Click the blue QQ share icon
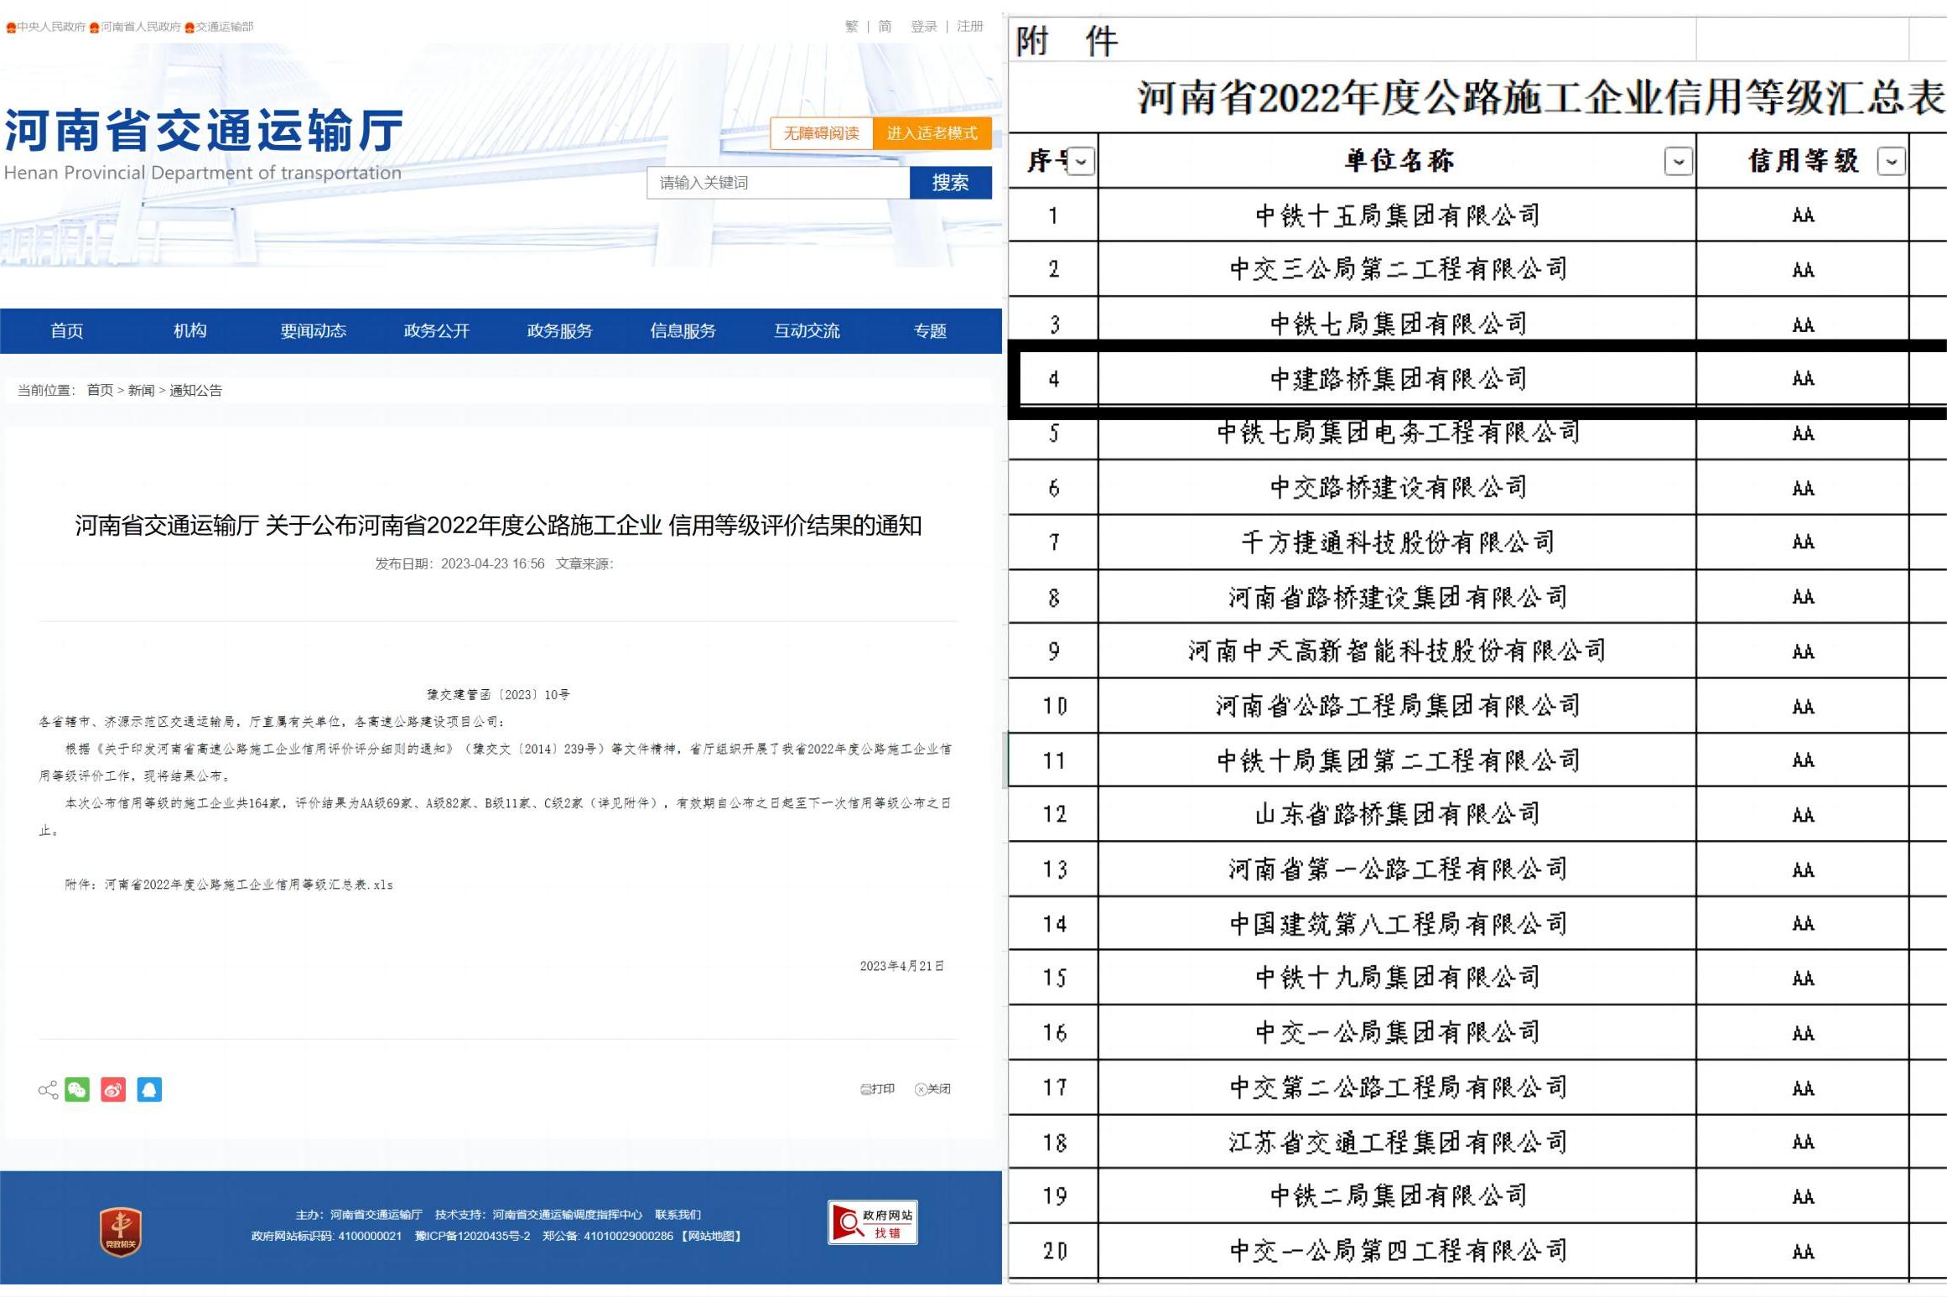Image resolution: width=1947 pixels, height=1297 pixels. (149, 1089)
